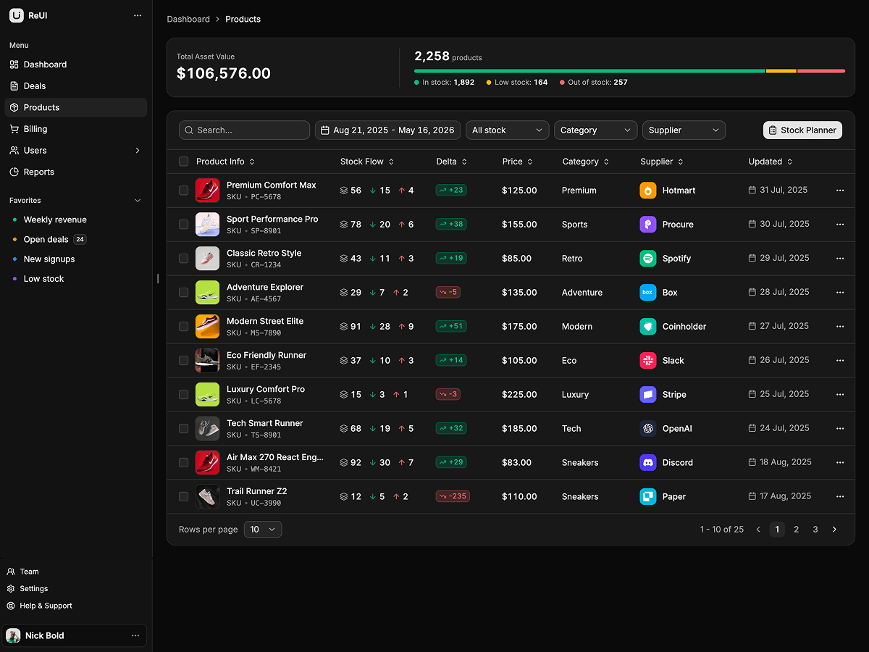Open row actions for Trail Runner Z2
Screen dimensions: 869x652
[x=840, y=497]
